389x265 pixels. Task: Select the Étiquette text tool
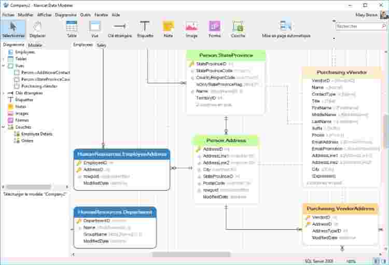click(x=145, y=29)
